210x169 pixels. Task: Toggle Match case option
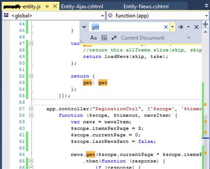[93, 38]
